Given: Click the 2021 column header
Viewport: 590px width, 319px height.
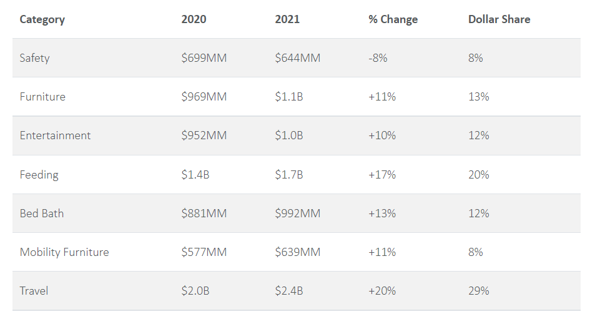Looking at the screenshot, I should 287,19.
